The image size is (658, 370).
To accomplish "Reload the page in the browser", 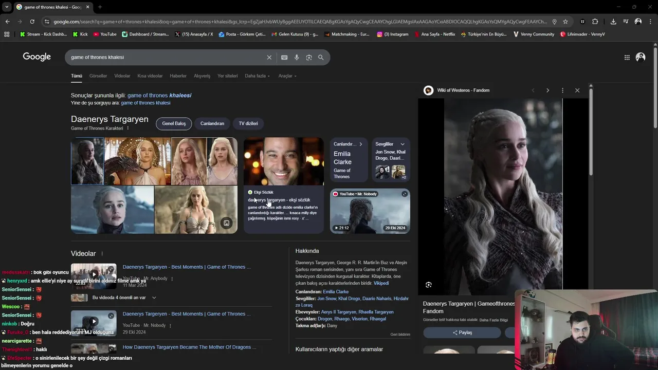I will pyautogui.click(x=32, y=22).
